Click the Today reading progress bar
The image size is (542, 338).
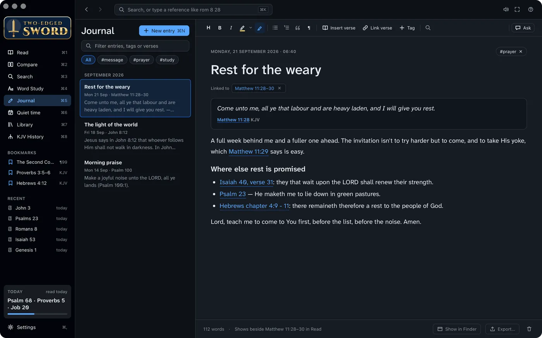pyautogui.click(x=38, y=314)
